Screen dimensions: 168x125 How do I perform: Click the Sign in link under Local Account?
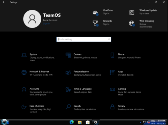(47, 24)
